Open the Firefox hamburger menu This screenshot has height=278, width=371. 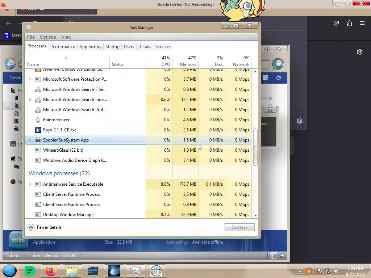coord(362,23)
